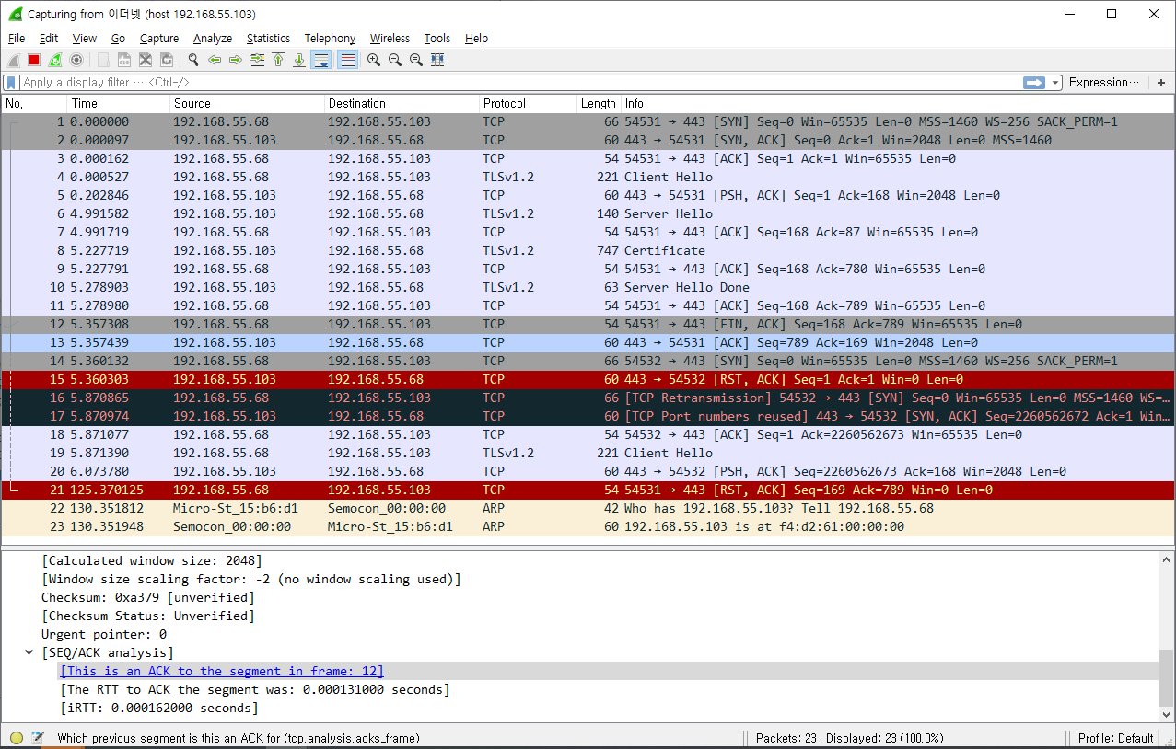Click the resize columns toolbar icon
The image size is (1176, 749).
(x=437, y=60)
